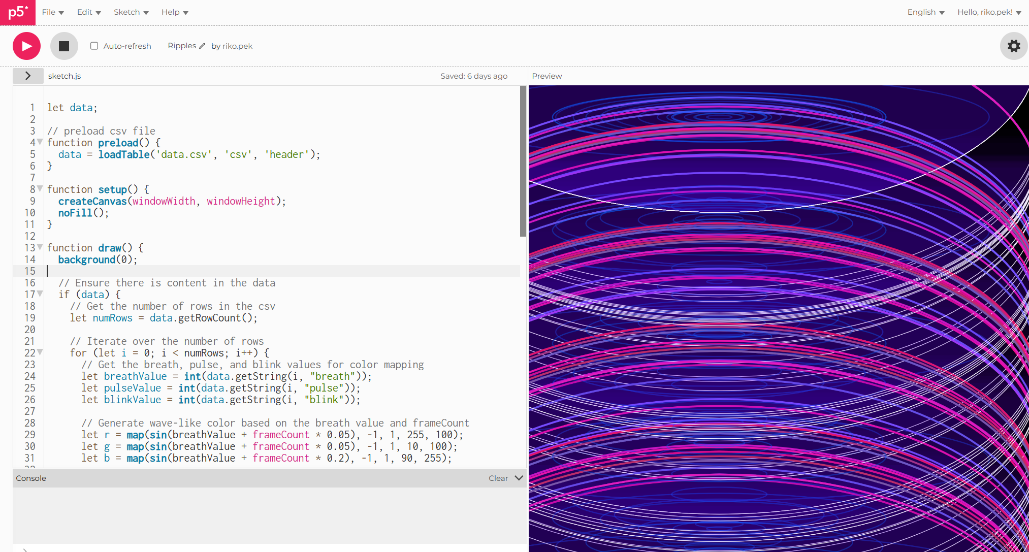
Task: Enable the Auto-refresh checkbox
Action: pos(94,46)
